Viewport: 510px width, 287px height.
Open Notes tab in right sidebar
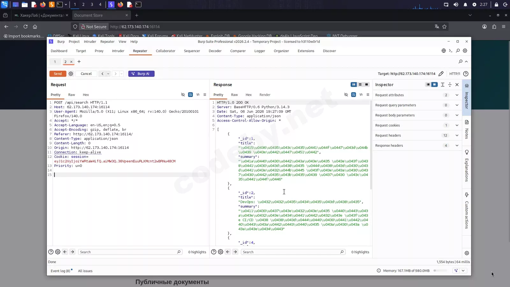[467, 130]
